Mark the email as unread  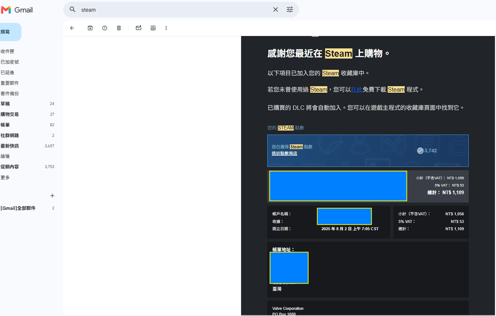tap(138, 28)
